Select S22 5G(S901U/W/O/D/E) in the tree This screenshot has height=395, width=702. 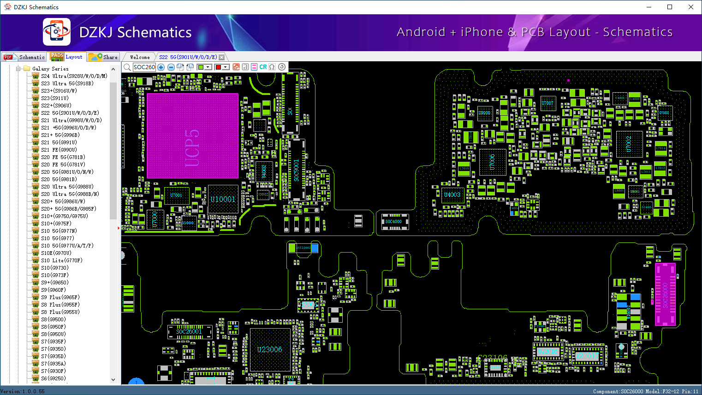pos(70,113)
